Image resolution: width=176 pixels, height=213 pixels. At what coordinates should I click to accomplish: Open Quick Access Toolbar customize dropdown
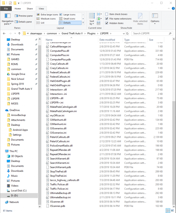click(19, 3)
